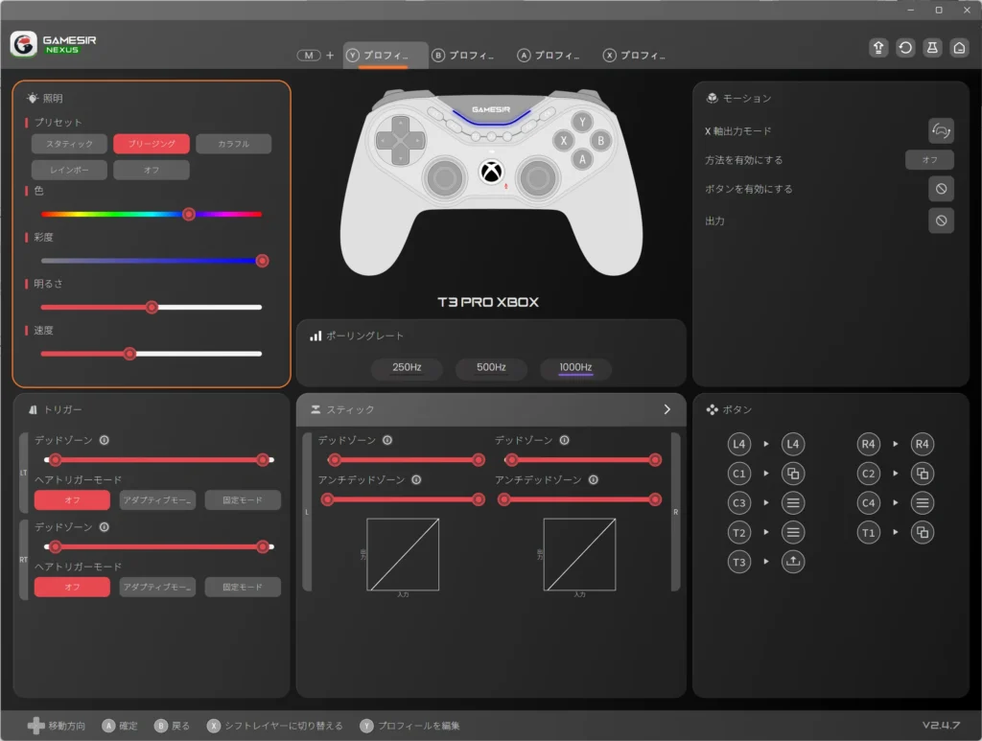Screen dimensions: 982x741
Task: Click the source L4 button icon
Action: pyautogui.click(x=739, y=444)
